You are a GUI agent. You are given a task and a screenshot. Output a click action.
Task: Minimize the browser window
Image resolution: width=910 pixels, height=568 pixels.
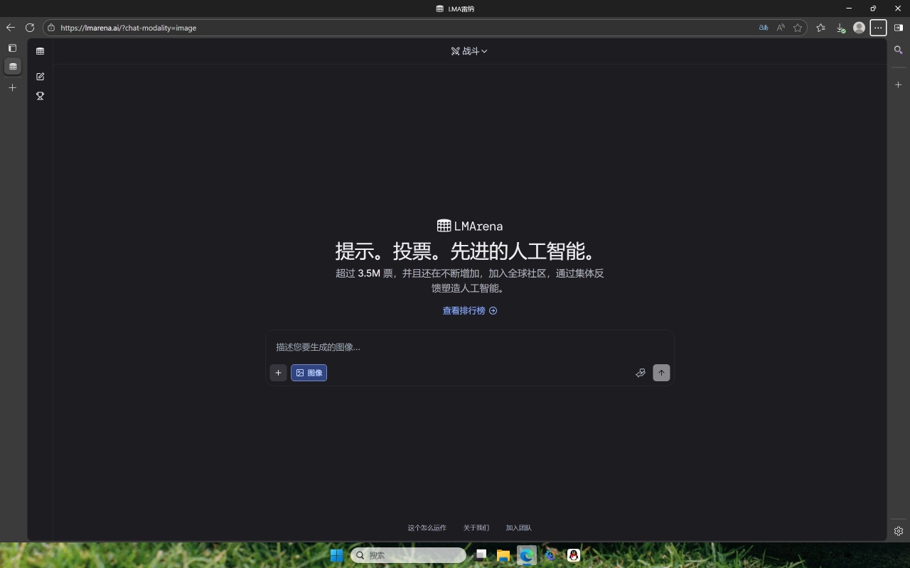click(849, 9)
